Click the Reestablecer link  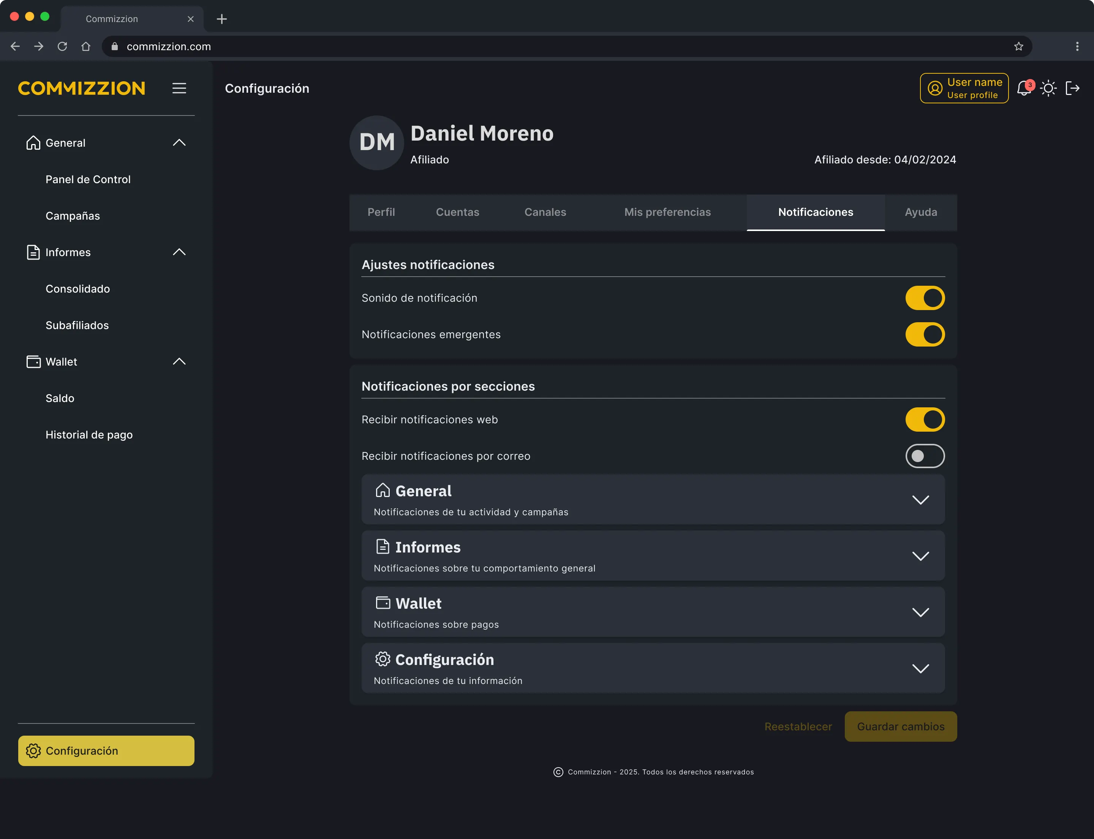click(x=798, y=727)
